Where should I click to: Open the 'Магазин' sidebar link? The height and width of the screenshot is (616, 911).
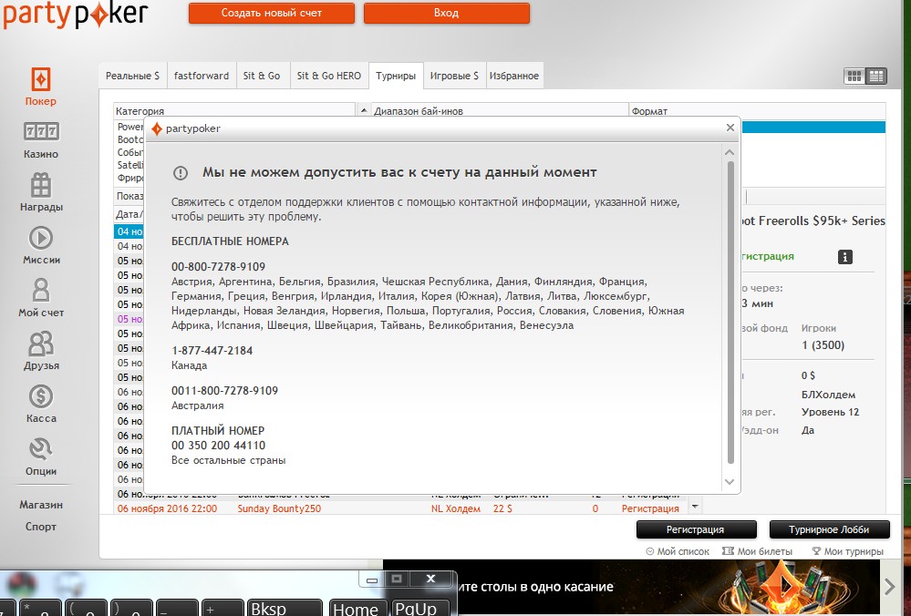click(41, 505)
